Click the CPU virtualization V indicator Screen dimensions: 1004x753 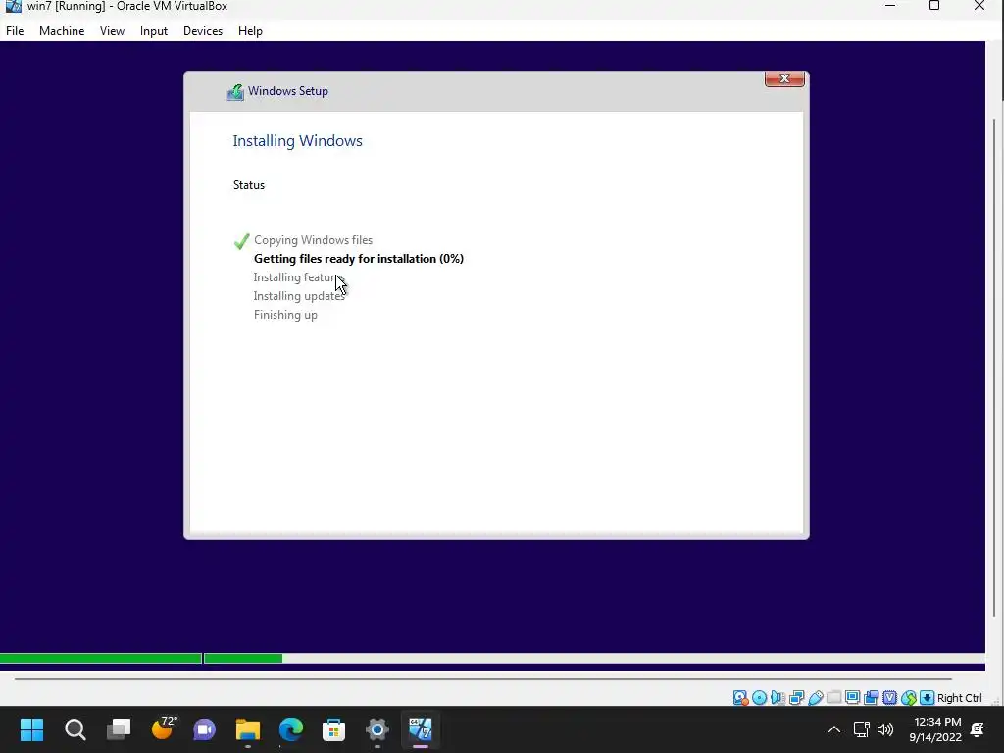889,698
